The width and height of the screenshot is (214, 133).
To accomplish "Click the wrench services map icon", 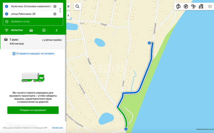I will tap(178, 6).
